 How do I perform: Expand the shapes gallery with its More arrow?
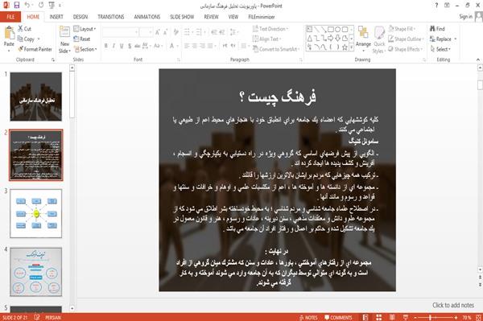pos(351,47)
